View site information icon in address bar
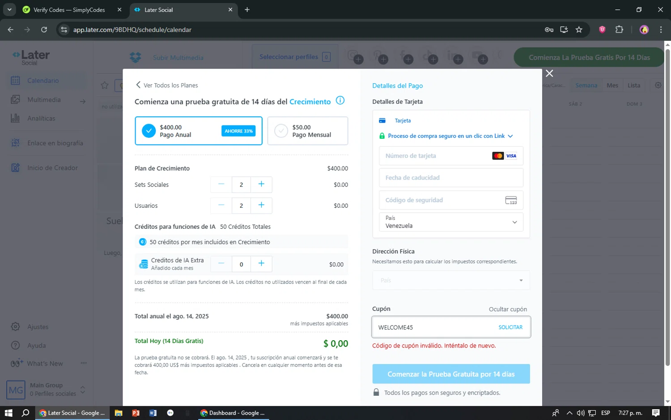Viewport: 671px width, 420px height. 64,30
